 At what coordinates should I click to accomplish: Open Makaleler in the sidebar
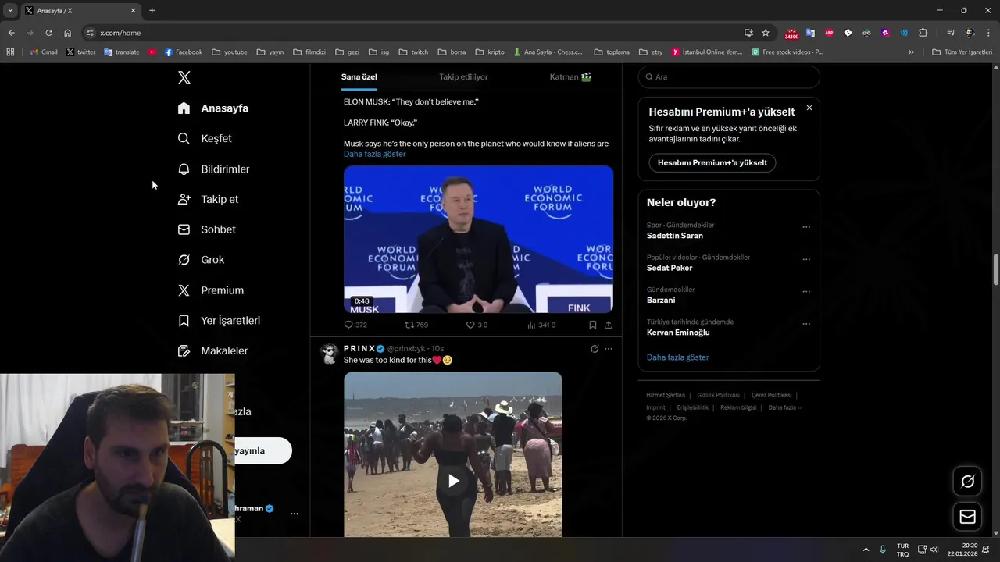pyautogui.click(x=212, y=351)
